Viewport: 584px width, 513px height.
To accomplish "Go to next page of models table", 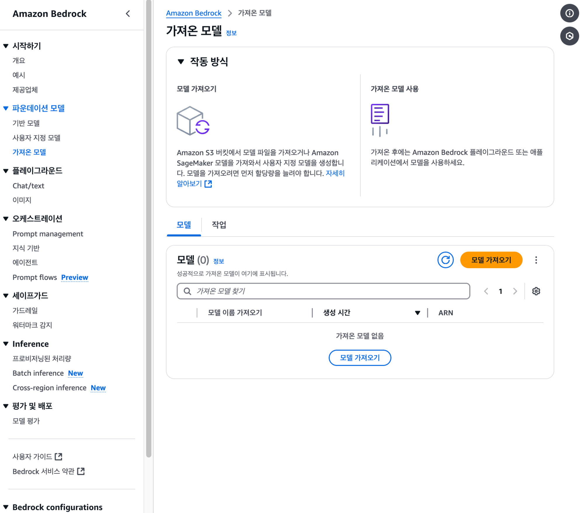I will pos(515,291).
